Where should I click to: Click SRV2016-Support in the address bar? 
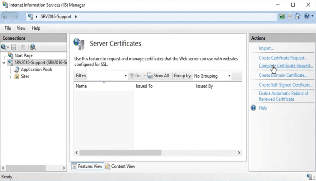point(56,17)
